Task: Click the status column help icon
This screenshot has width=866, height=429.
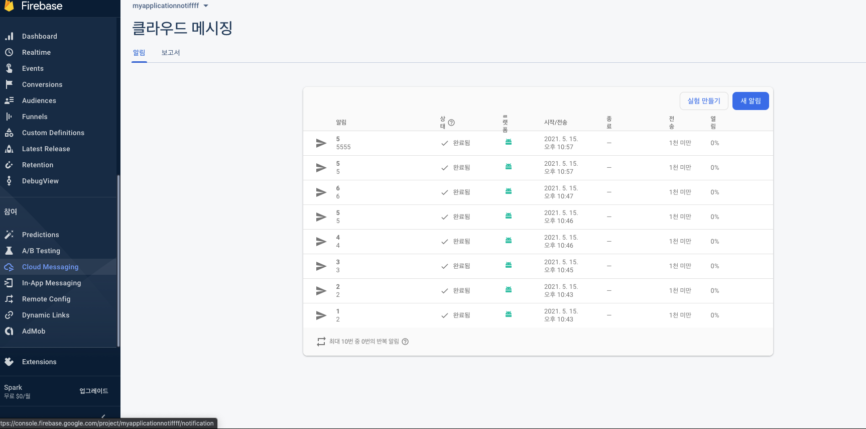Action: [x=451, y=123]
